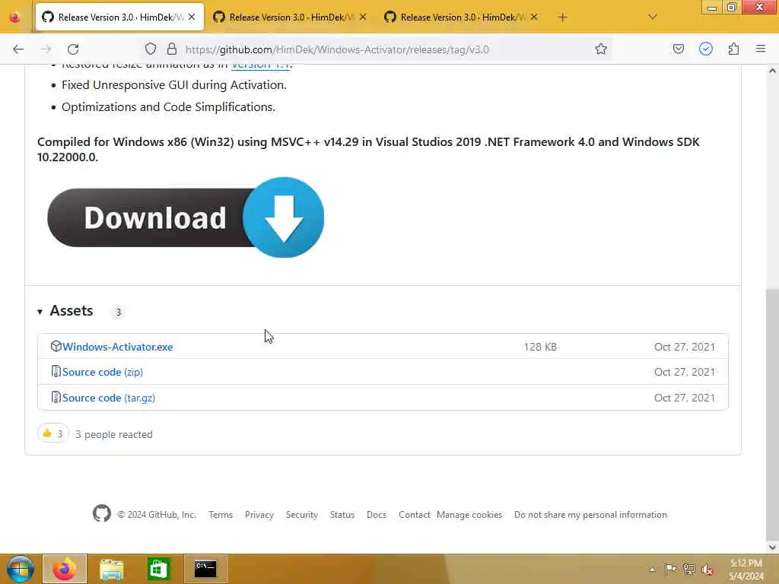Viewport: 779px width, 584px height.
Task: Click the blue checkmark account icon in toolbar
Action: click(705, 49)
